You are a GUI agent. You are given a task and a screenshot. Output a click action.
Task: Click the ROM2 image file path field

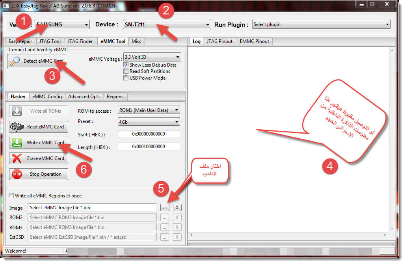pos(92,217)
